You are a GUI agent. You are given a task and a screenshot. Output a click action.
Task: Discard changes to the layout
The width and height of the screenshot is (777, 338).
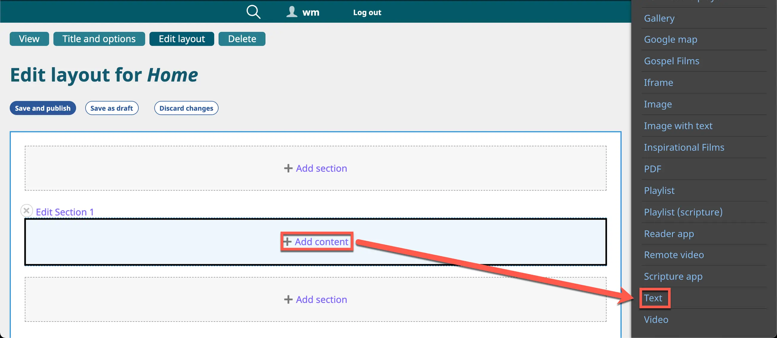point(186,108)
